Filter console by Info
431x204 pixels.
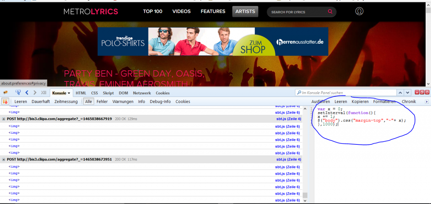141,101
